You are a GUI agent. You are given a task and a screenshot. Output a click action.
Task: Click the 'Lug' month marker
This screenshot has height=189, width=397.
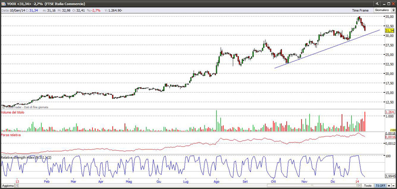pyautogui.click(x=186, y=182)
